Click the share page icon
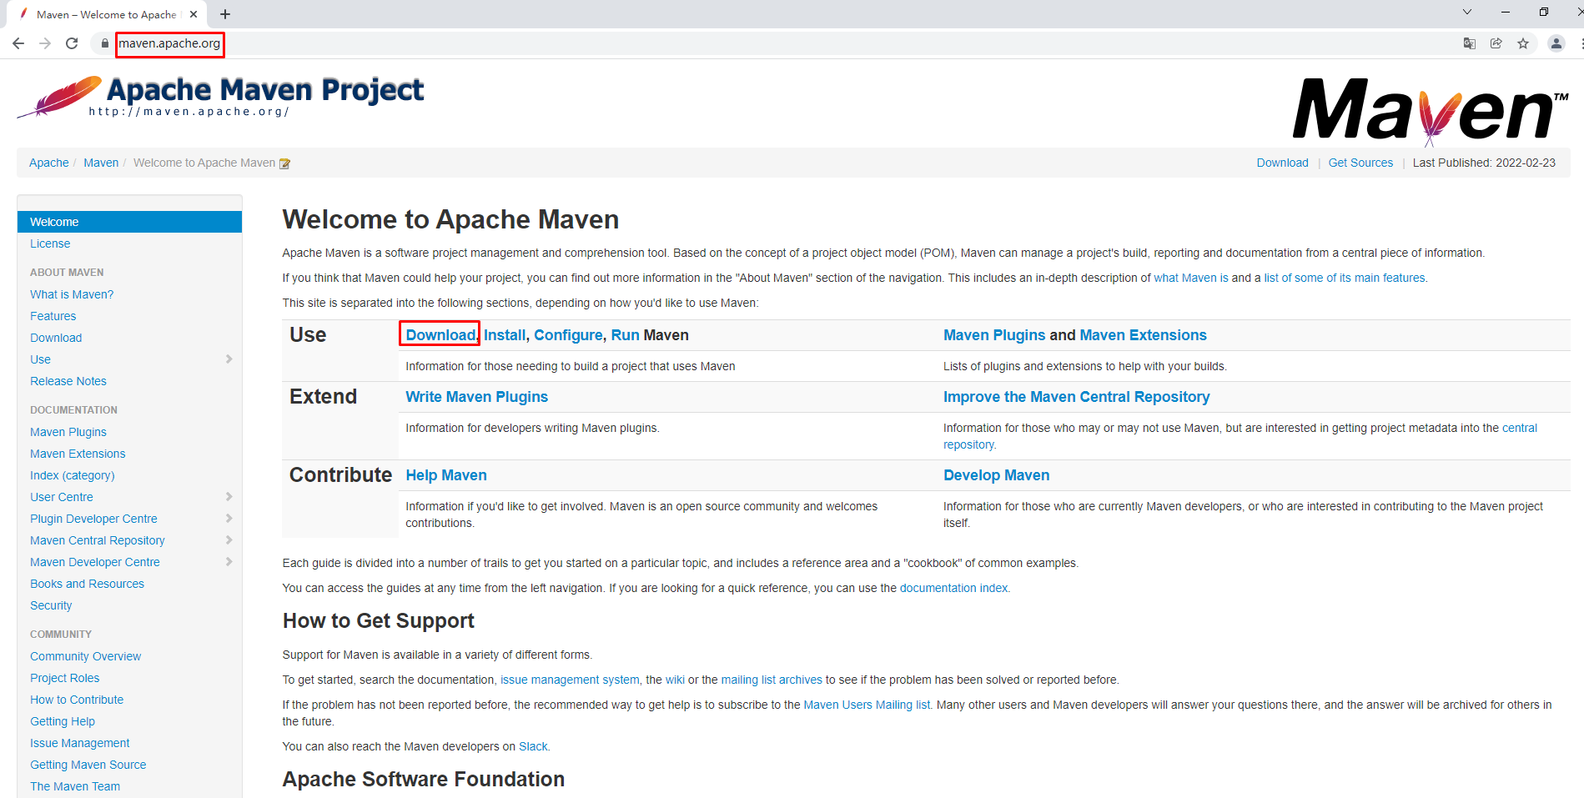1584x798 pixels. [x=1496, y=43]
